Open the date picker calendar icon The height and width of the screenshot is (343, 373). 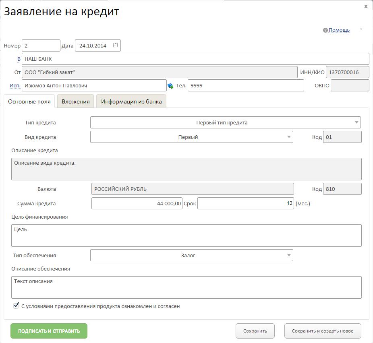click(x=115, y=45)
